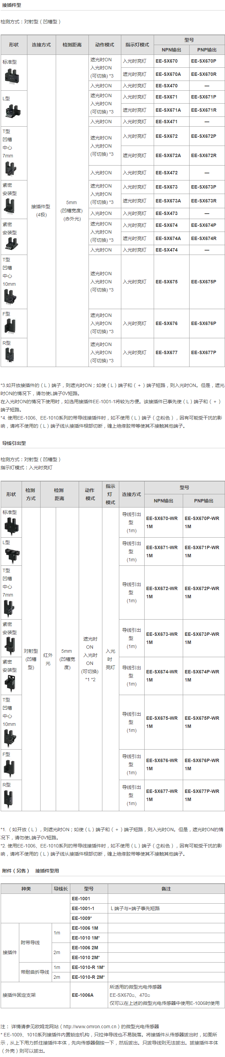Select the EE-SX670-WR 1M model cell

coord(163,522)
